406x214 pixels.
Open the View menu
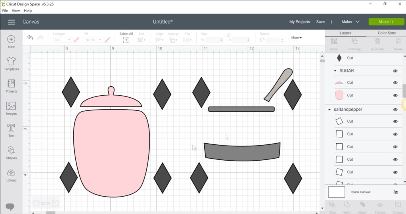tap(15, 11)
